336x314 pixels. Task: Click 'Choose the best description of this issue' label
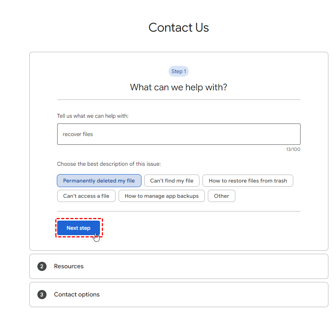pos(109,164)
